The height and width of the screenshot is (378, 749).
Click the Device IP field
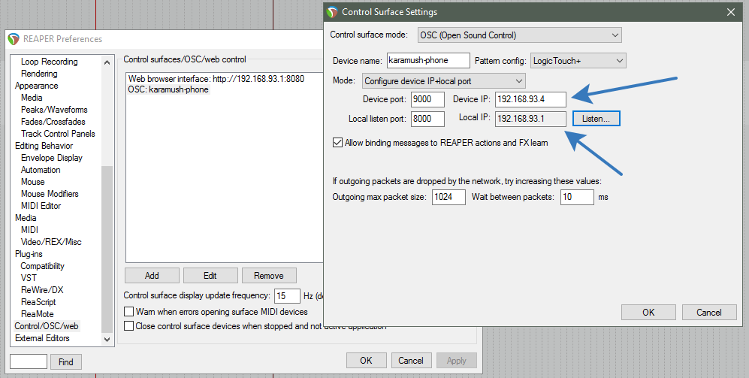click(530, 99)
